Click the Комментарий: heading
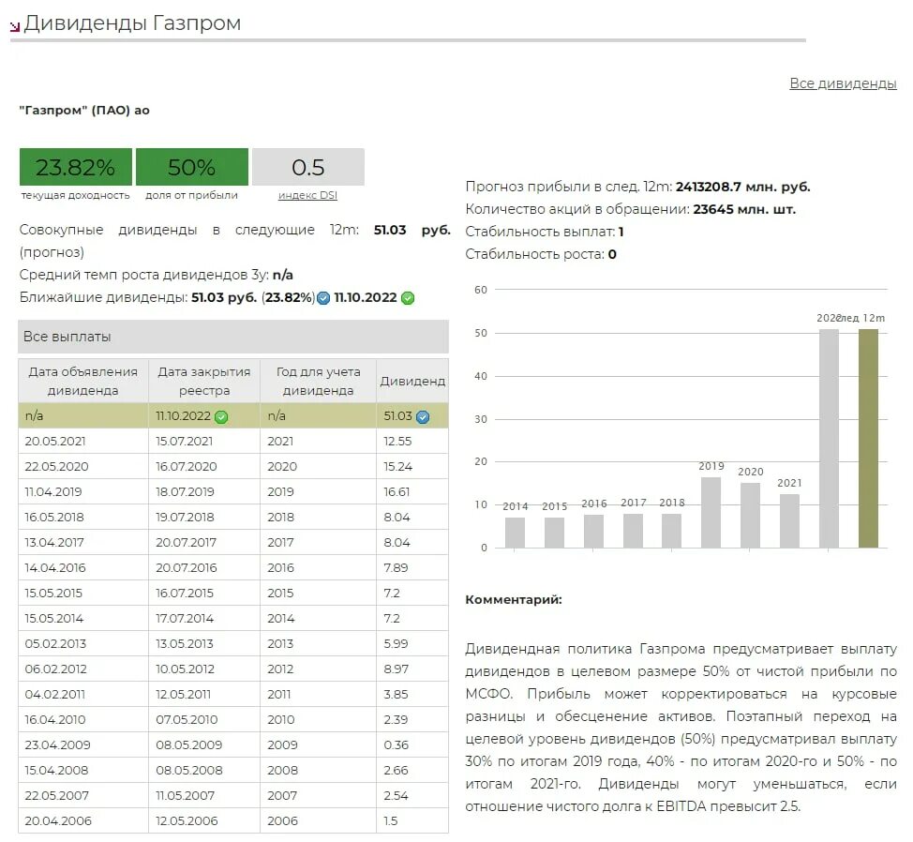 point(514,600)
